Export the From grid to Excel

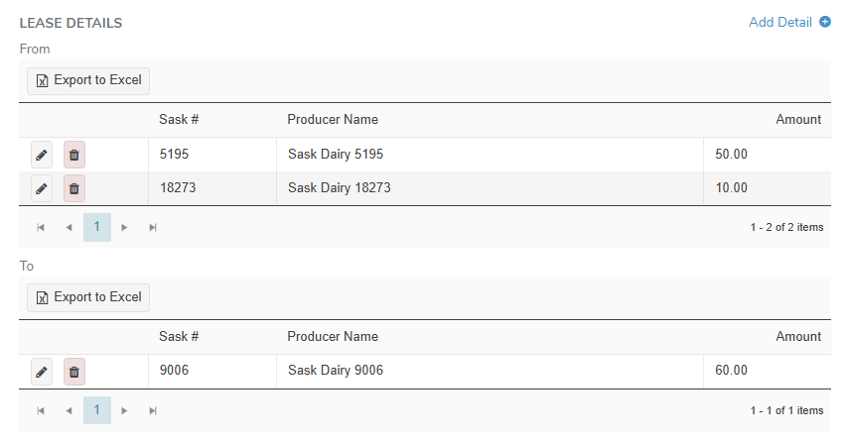[88, 80]
